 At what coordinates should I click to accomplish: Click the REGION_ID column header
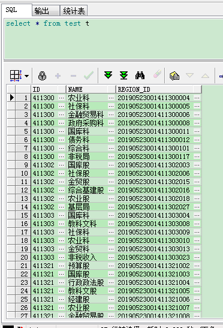coord(159,89)
